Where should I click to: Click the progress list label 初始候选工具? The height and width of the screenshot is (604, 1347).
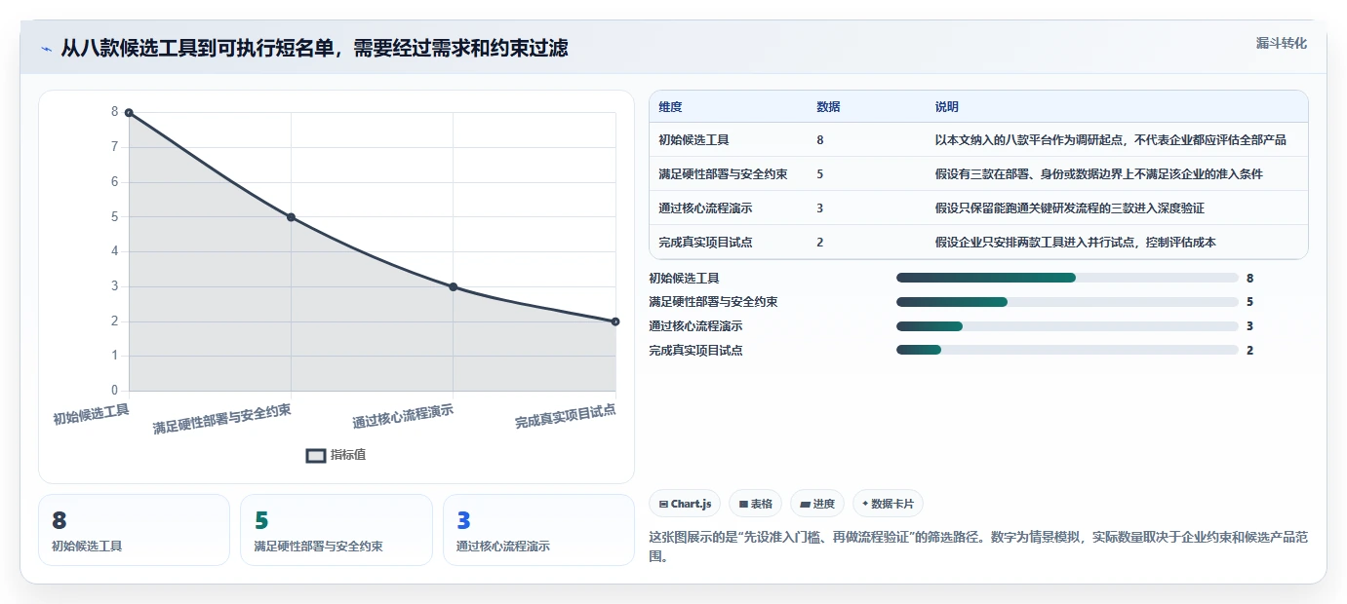pos(684,278)
